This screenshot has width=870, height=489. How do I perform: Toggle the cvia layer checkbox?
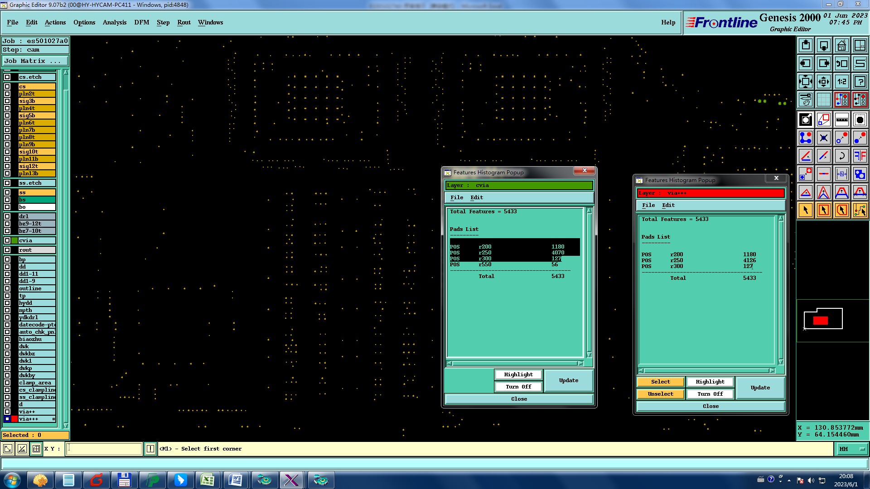[7, 240]
